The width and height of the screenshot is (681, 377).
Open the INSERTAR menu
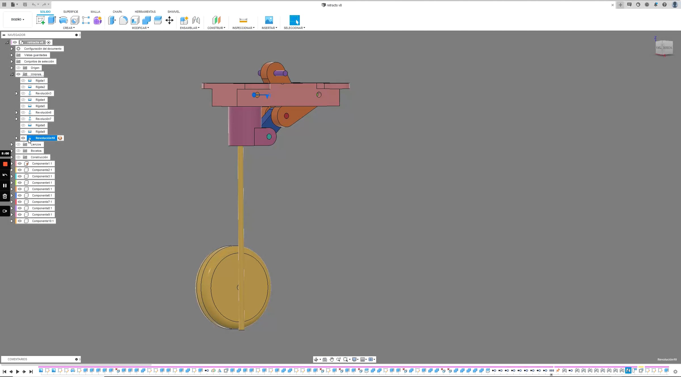tap(269, 28)
